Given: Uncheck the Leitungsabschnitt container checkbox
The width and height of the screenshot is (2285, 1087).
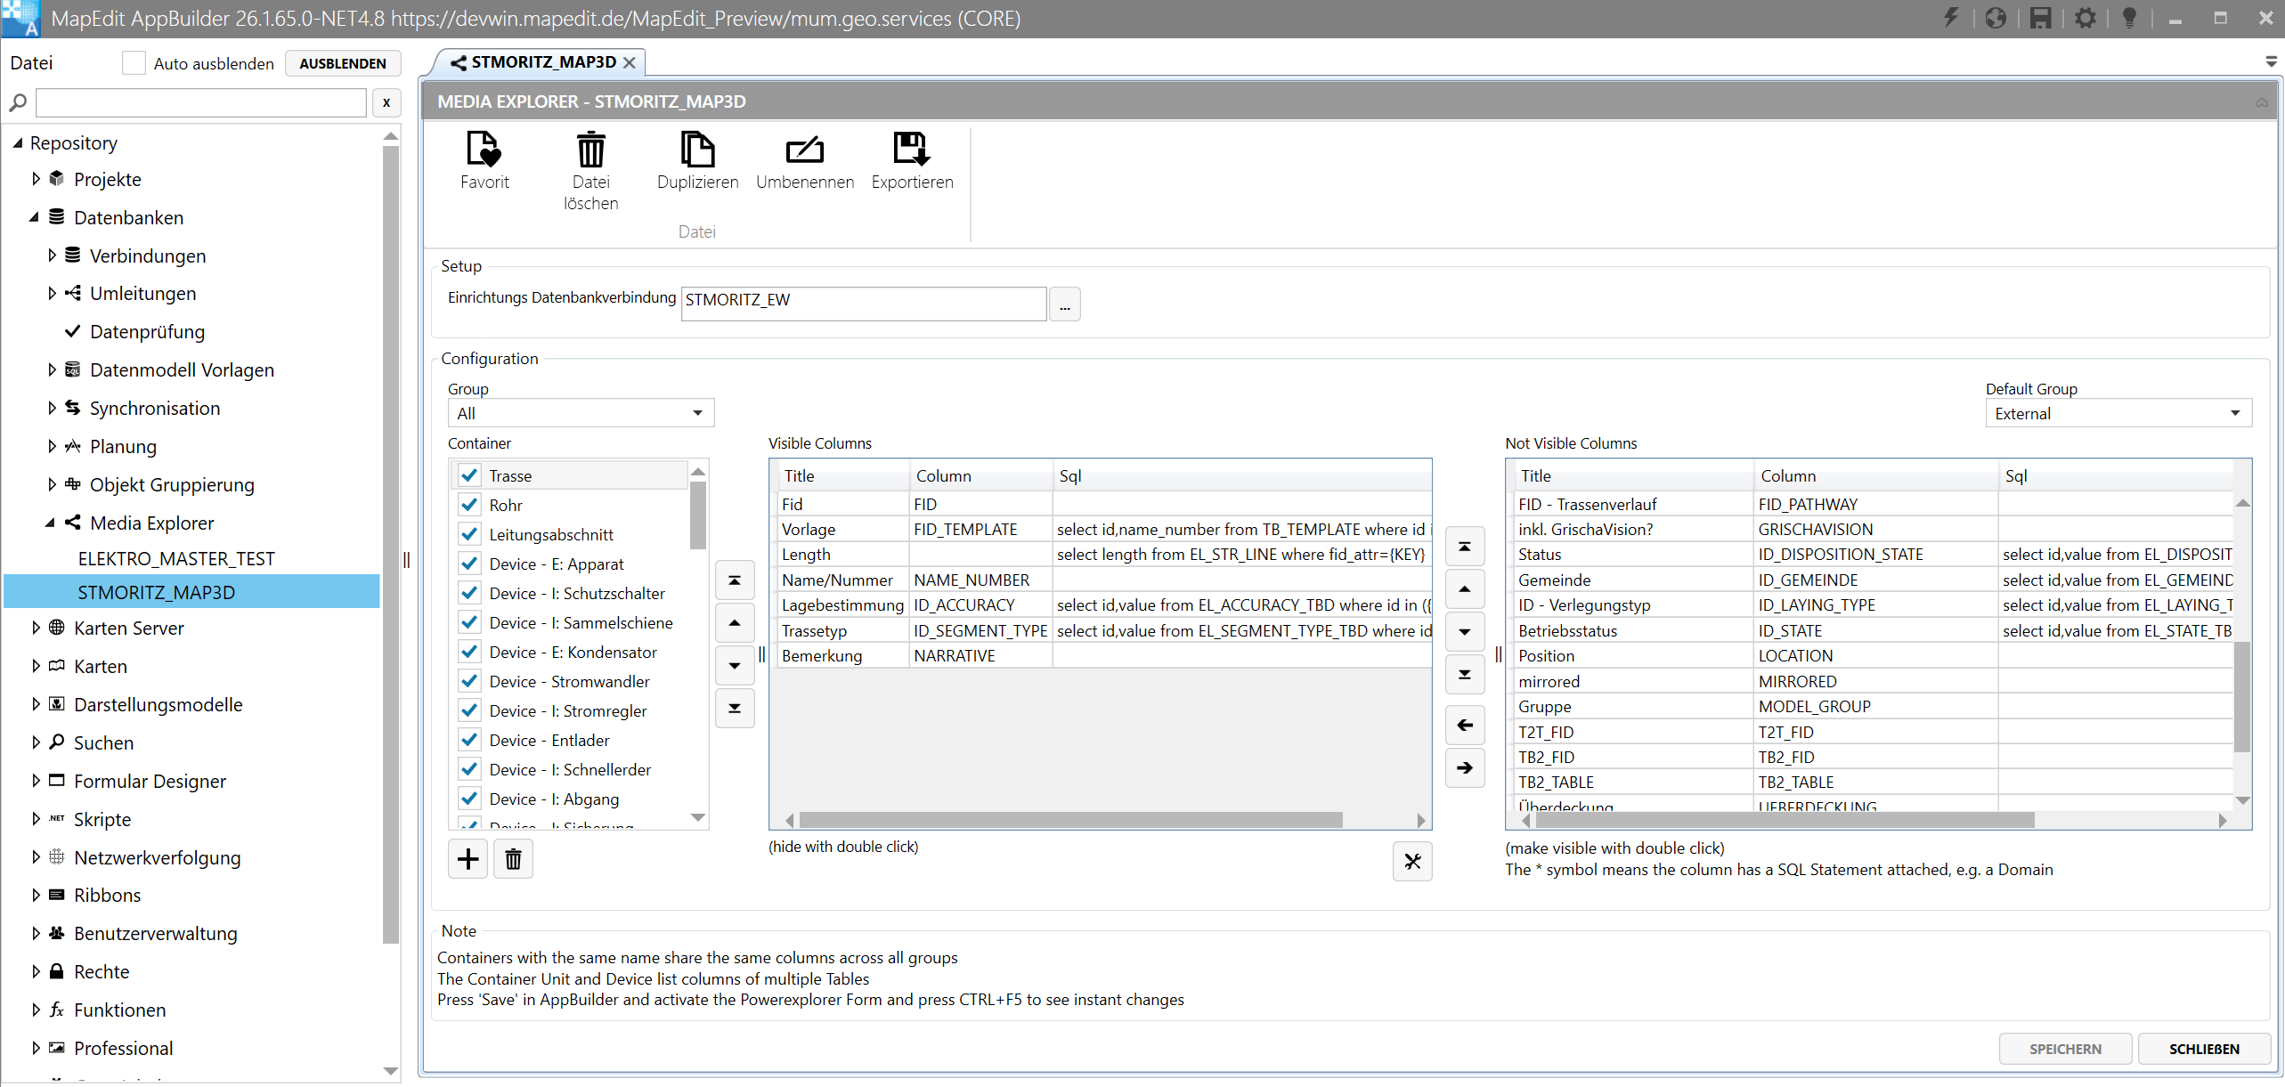Looking at the screenshot, I should 469,534.
